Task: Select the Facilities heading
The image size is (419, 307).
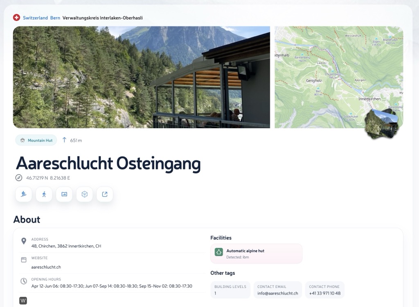Action: point(221,238)
